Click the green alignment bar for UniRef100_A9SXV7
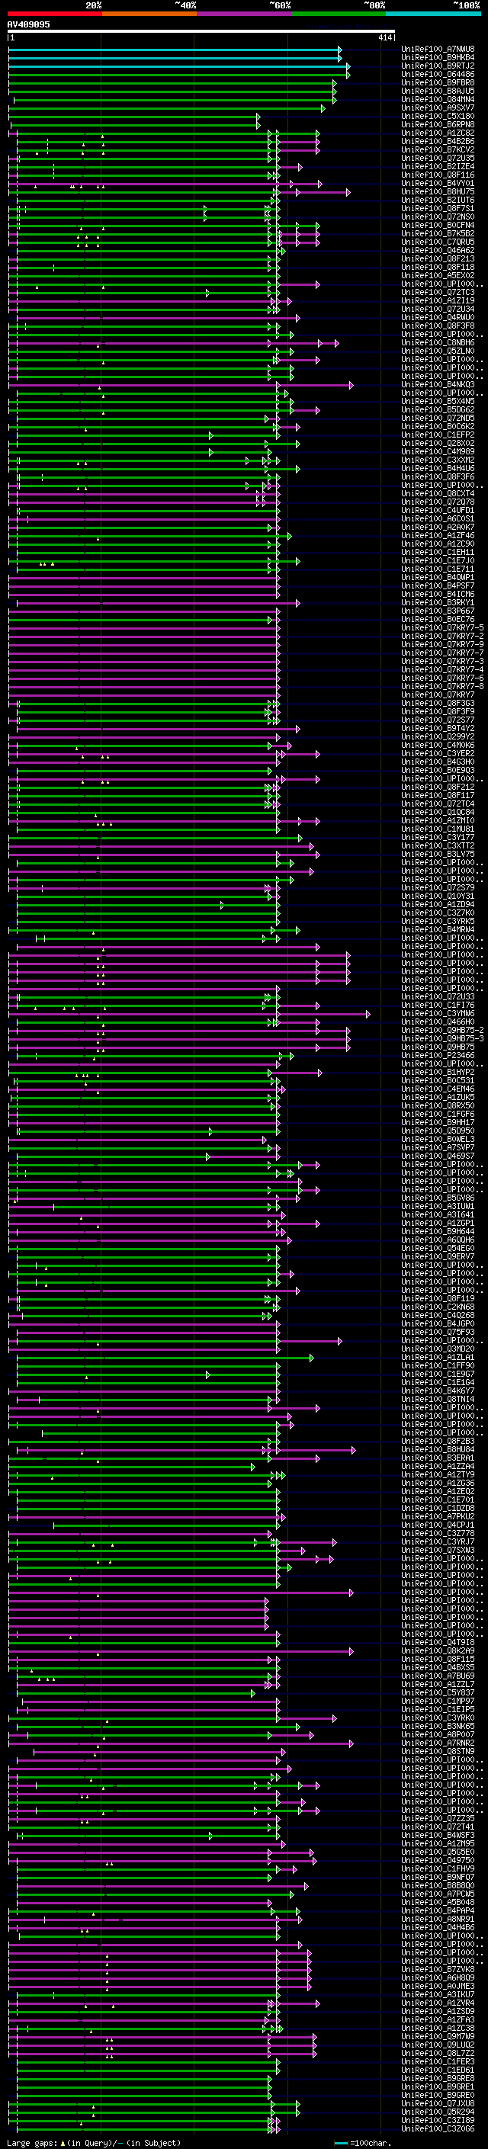 (167, 107)
